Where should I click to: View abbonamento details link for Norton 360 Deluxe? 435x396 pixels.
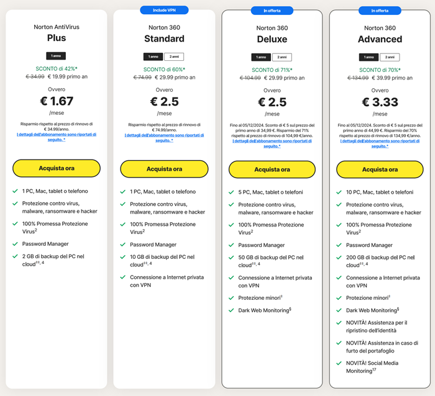tap(272, 143)
